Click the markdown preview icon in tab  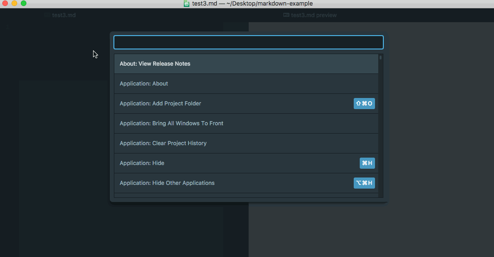pos(286,15)
